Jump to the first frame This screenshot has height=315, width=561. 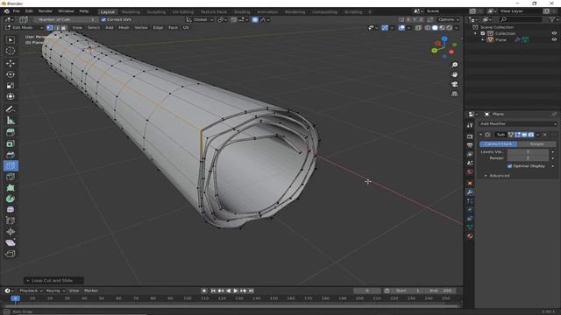point(213,290)
